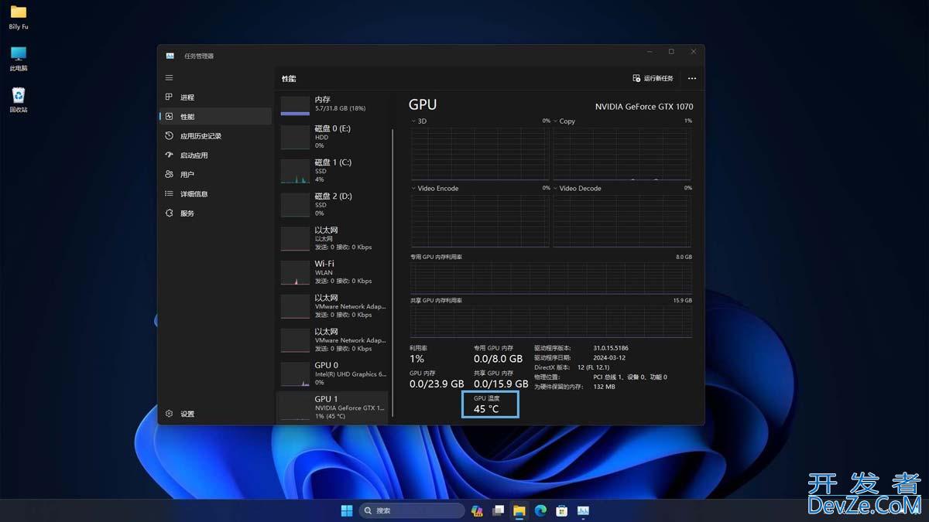Launch Microsoft Edge from the taskbar
Screen dimensions: 929x522
click(x=540, y=510)
